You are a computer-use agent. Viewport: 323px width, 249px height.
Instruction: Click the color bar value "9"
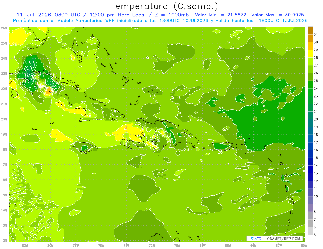(315, 204)
